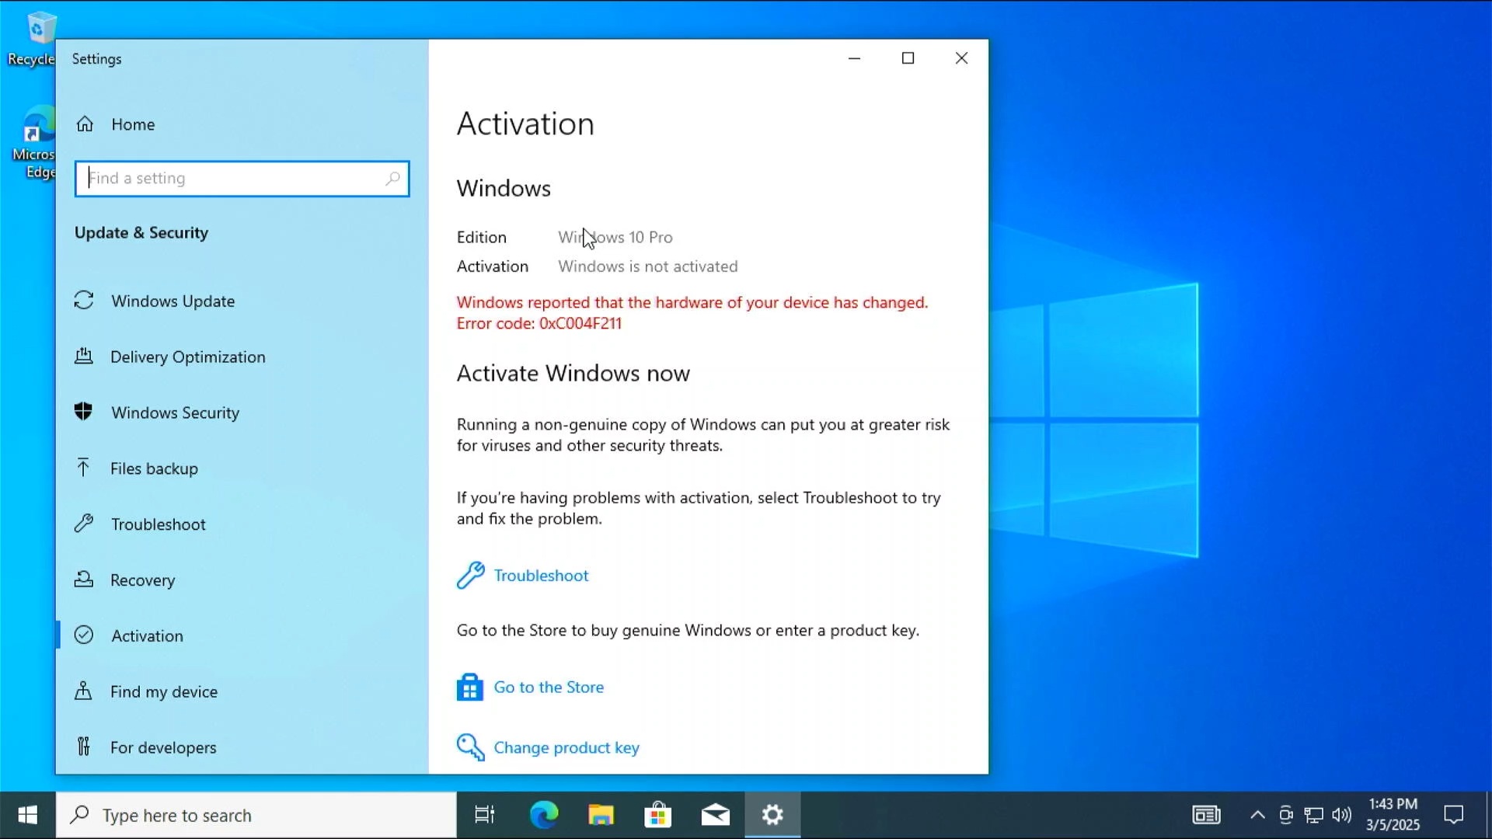Open volume control in system tray

coord(1342,815)
